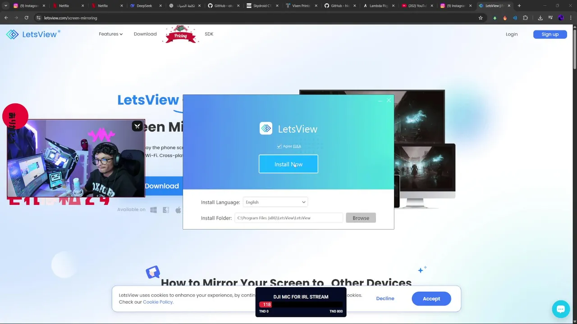Click the Sign up button

point(550,34)
